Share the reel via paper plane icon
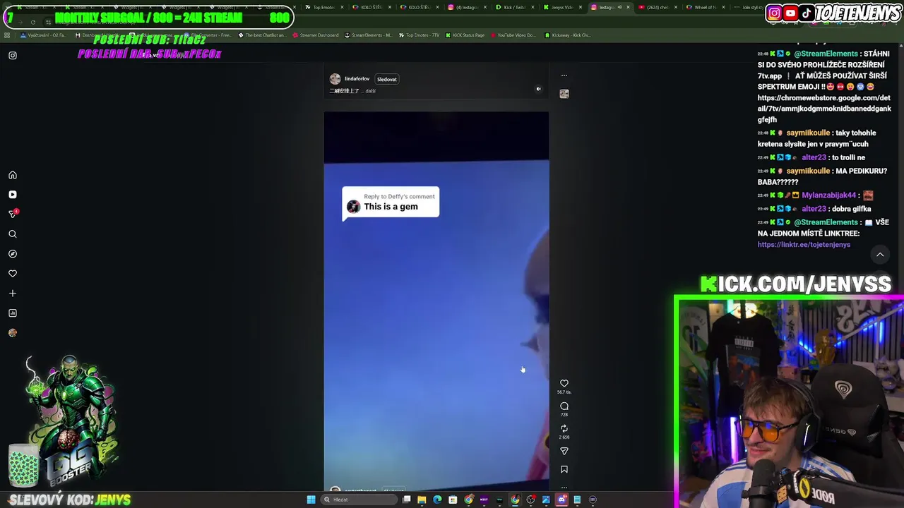Viewport: 904px width, 508px height. coord(564,452)
